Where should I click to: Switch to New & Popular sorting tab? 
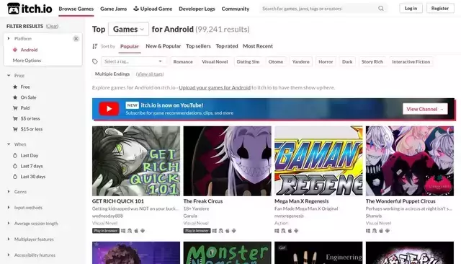164,46
